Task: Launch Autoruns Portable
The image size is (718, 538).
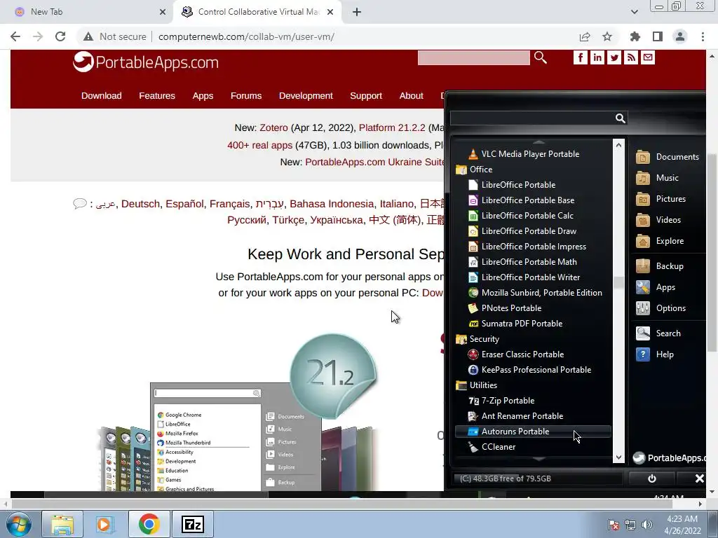Action: tap(533, 432)
